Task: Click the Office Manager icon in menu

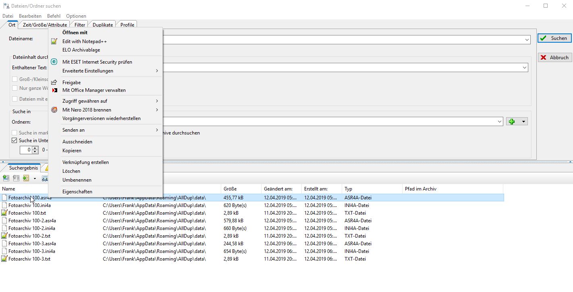Action: (x=54, y=90)
